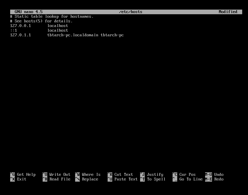Click the GNU nano 4.5 title text
This screenshot has height=195, width=248.
point(28,12)
